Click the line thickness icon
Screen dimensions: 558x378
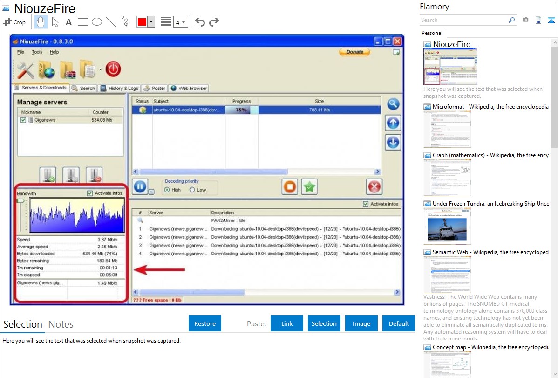click(166, 22)
